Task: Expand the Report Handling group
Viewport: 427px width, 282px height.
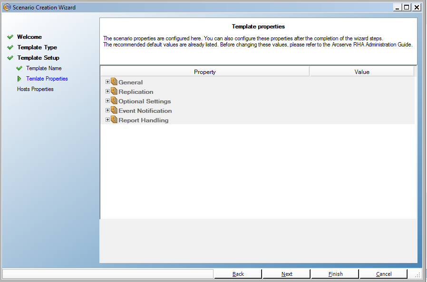Action: tap(107, 120)
